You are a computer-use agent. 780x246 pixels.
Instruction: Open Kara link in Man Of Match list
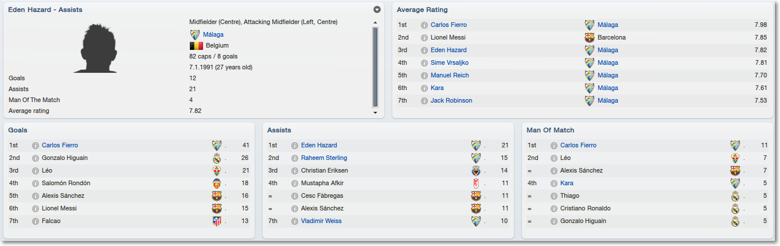click(566, 183)
